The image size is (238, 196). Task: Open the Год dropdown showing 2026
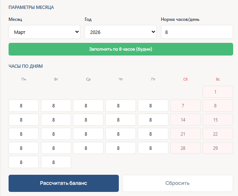pyautogui.click(x=120, y=32)
